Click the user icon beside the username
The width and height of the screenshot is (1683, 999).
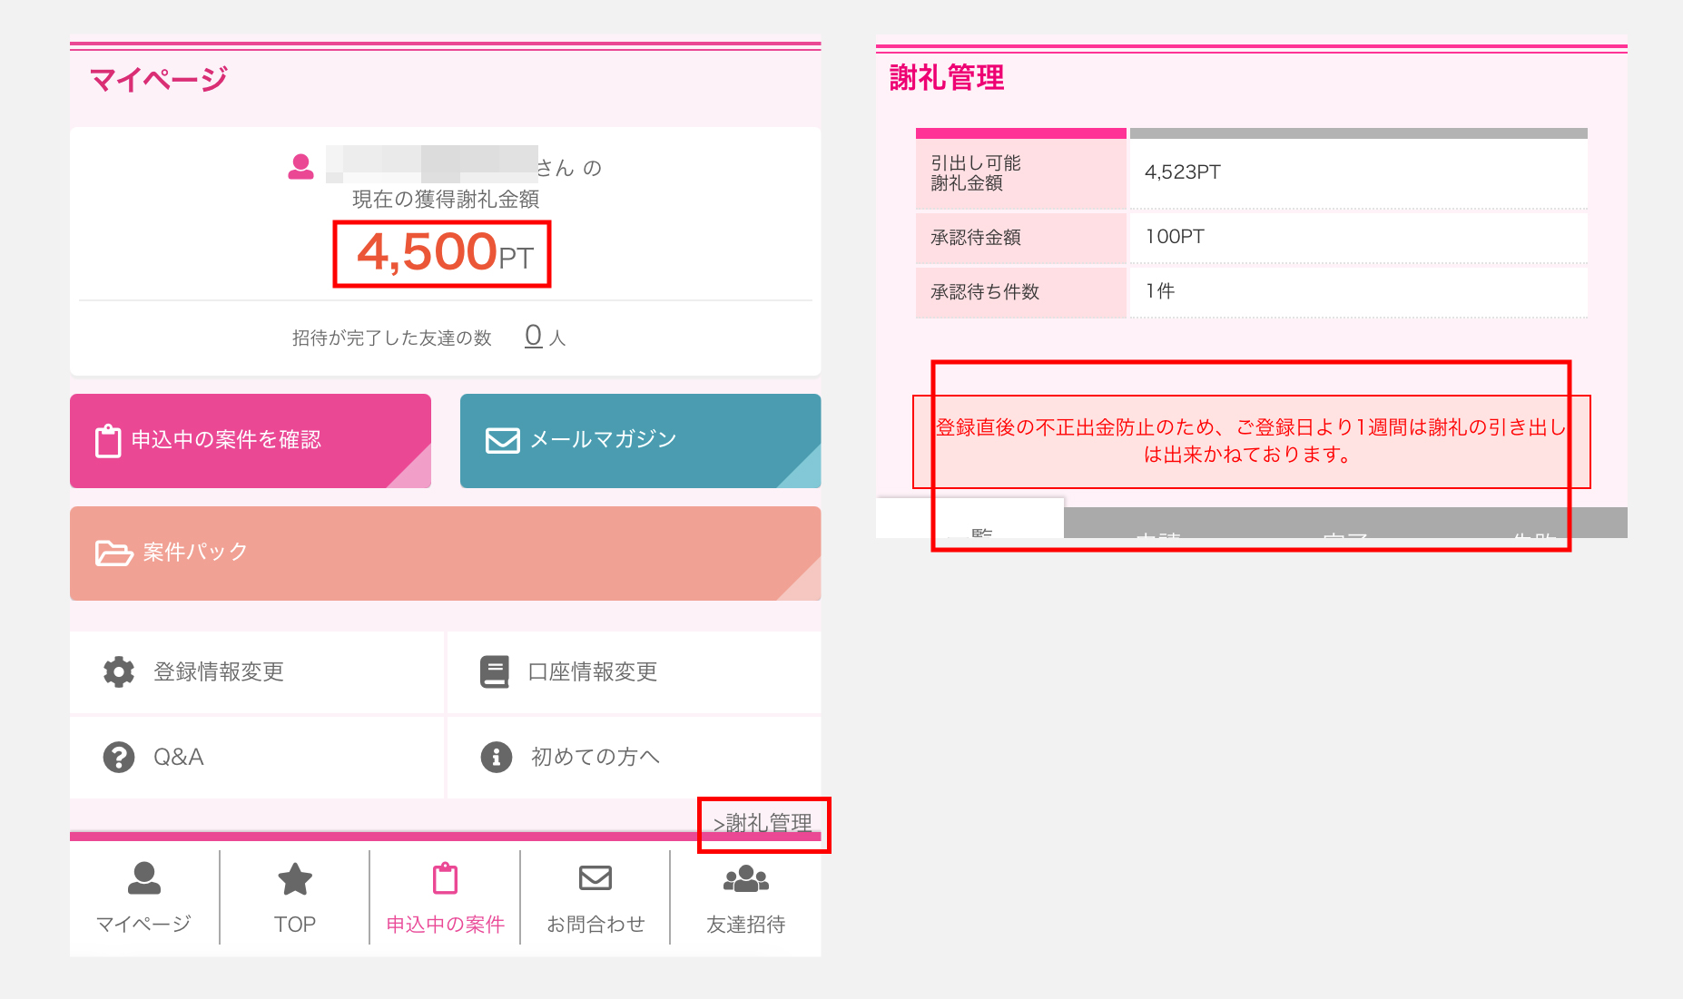click(300, 167)
